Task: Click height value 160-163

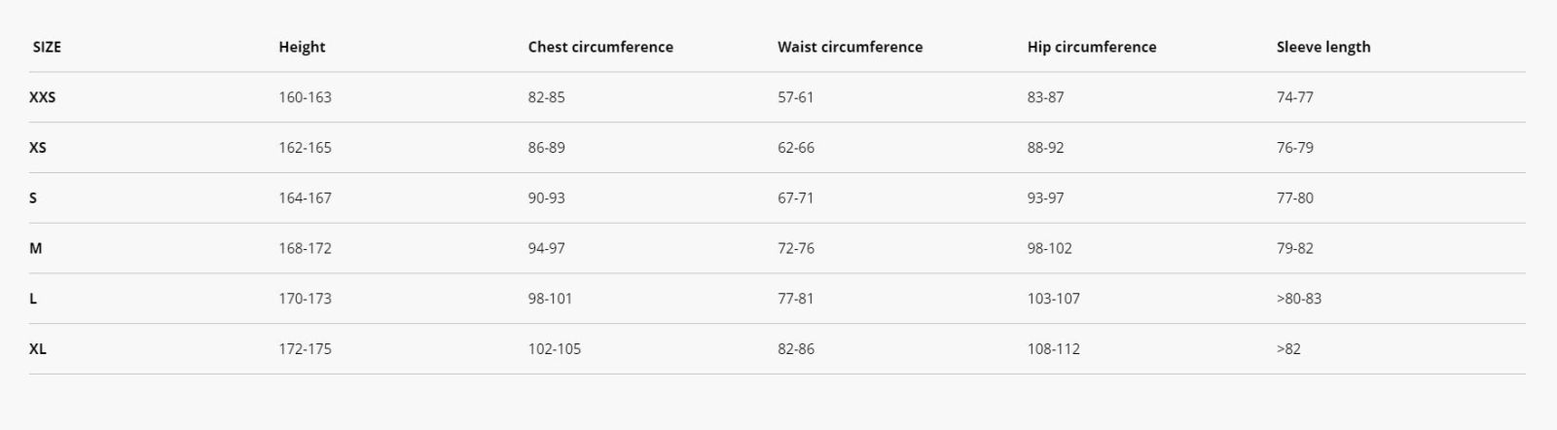Action: click(305, 97)
